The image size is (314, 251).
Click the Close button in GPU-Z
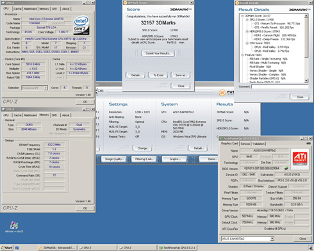[x=302, y=239]
